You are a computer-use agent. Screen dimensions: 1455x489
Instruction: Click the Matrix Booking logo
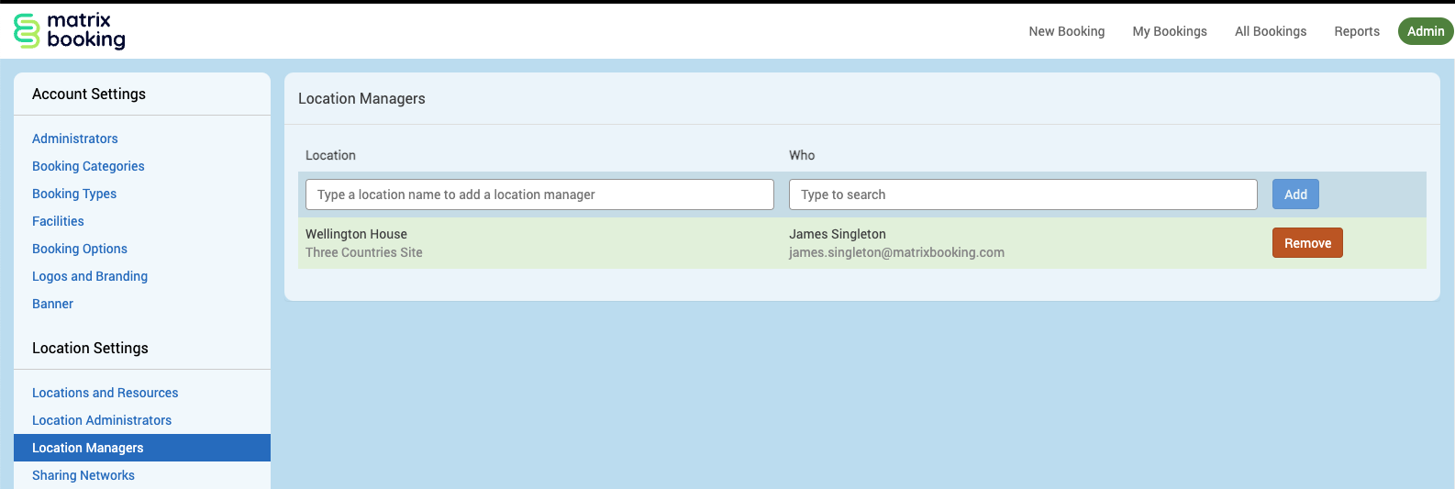[70, 31]
